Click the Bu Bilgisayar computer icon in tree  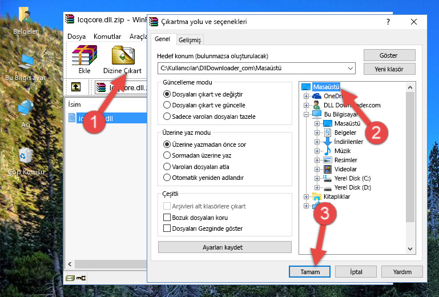pos(317,114)
